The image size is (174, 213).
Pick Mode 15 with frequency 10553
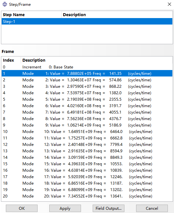[87, 164]
